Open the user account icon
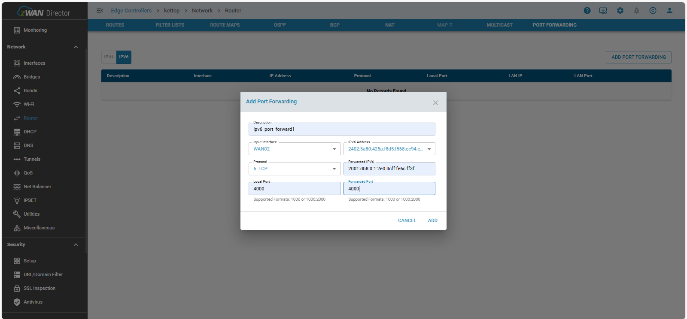Image resolution: width=687 pixels, height=319 pixels. coord(669,11)
